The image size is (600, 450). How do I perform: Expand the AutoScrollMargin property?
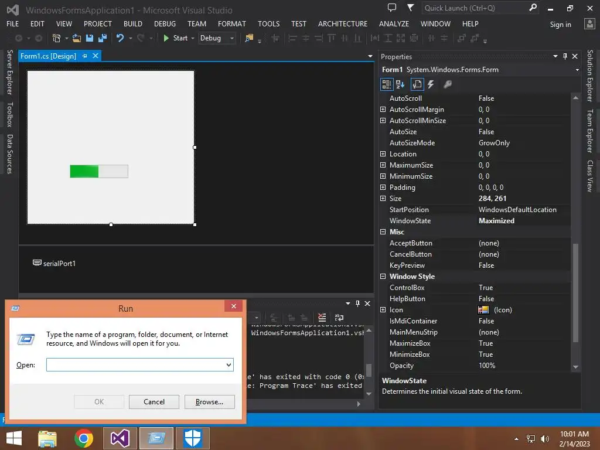coord(383,110)
